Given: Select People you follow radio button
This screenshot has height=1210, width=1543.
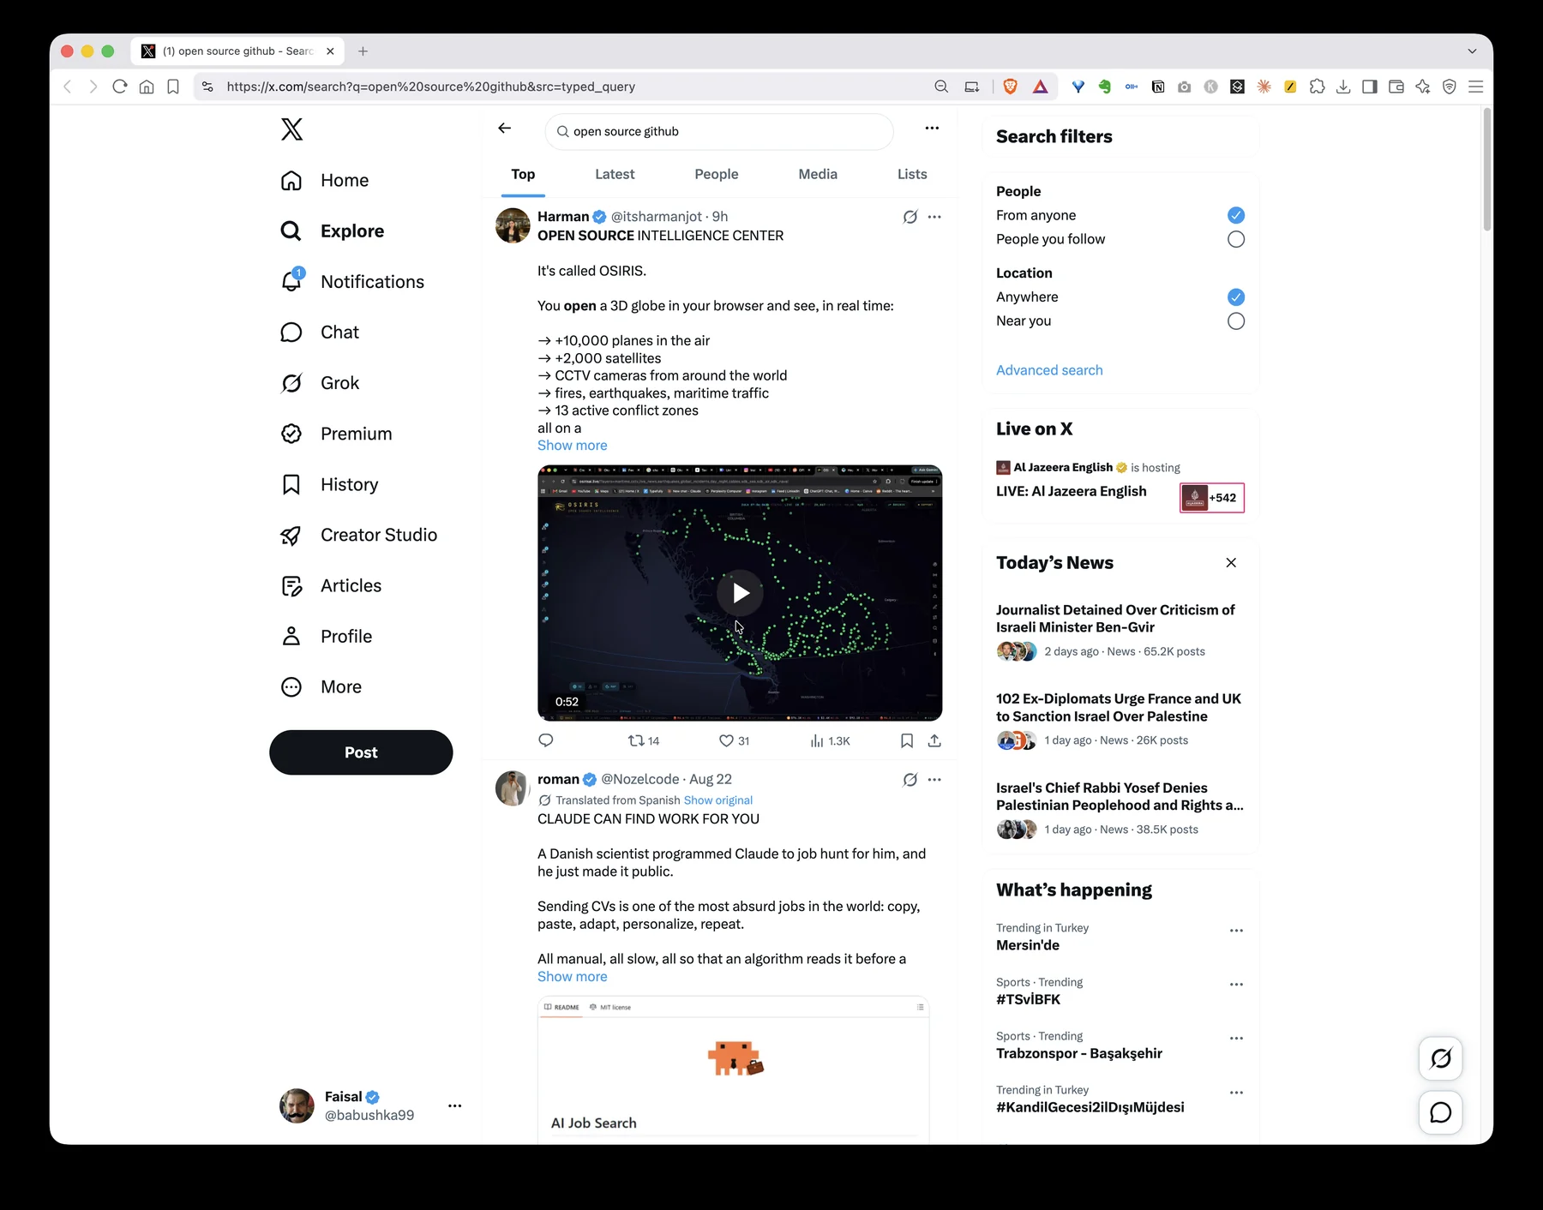Looking at the screenshot, I should pos(1236,239).
